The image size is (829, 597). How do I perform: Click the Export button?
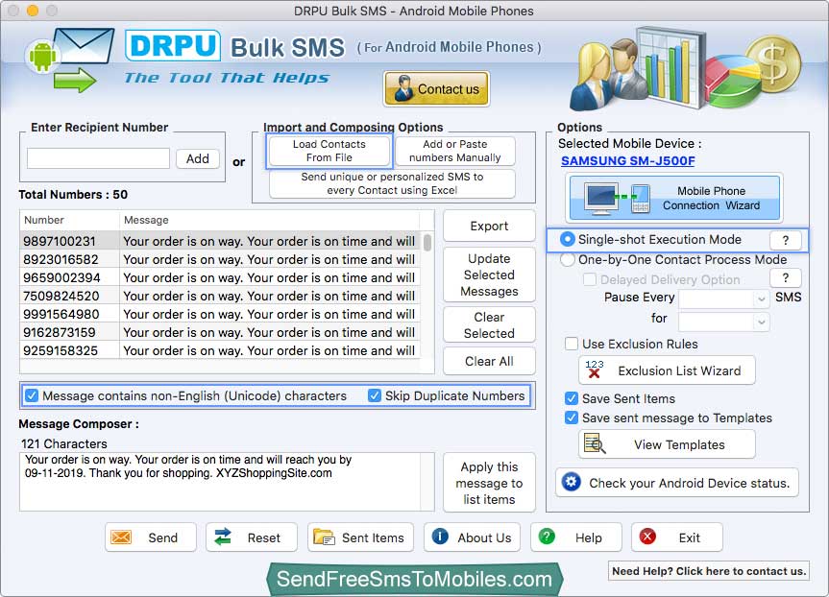point(489,227)
